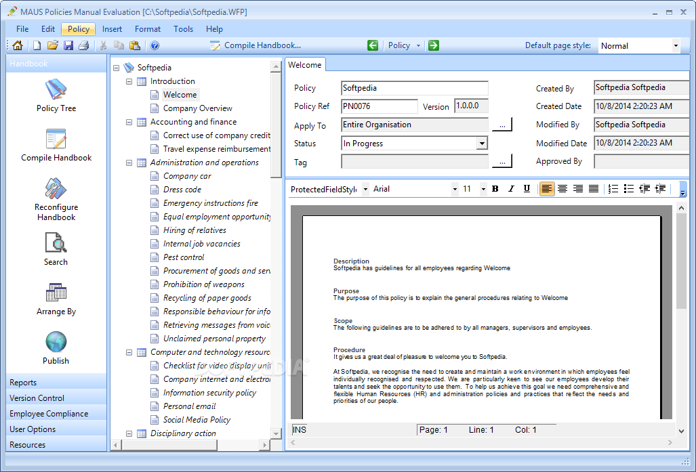696x472 pixels.
Task: Toggle italic formatting
Action: click(x=511, y=189)
